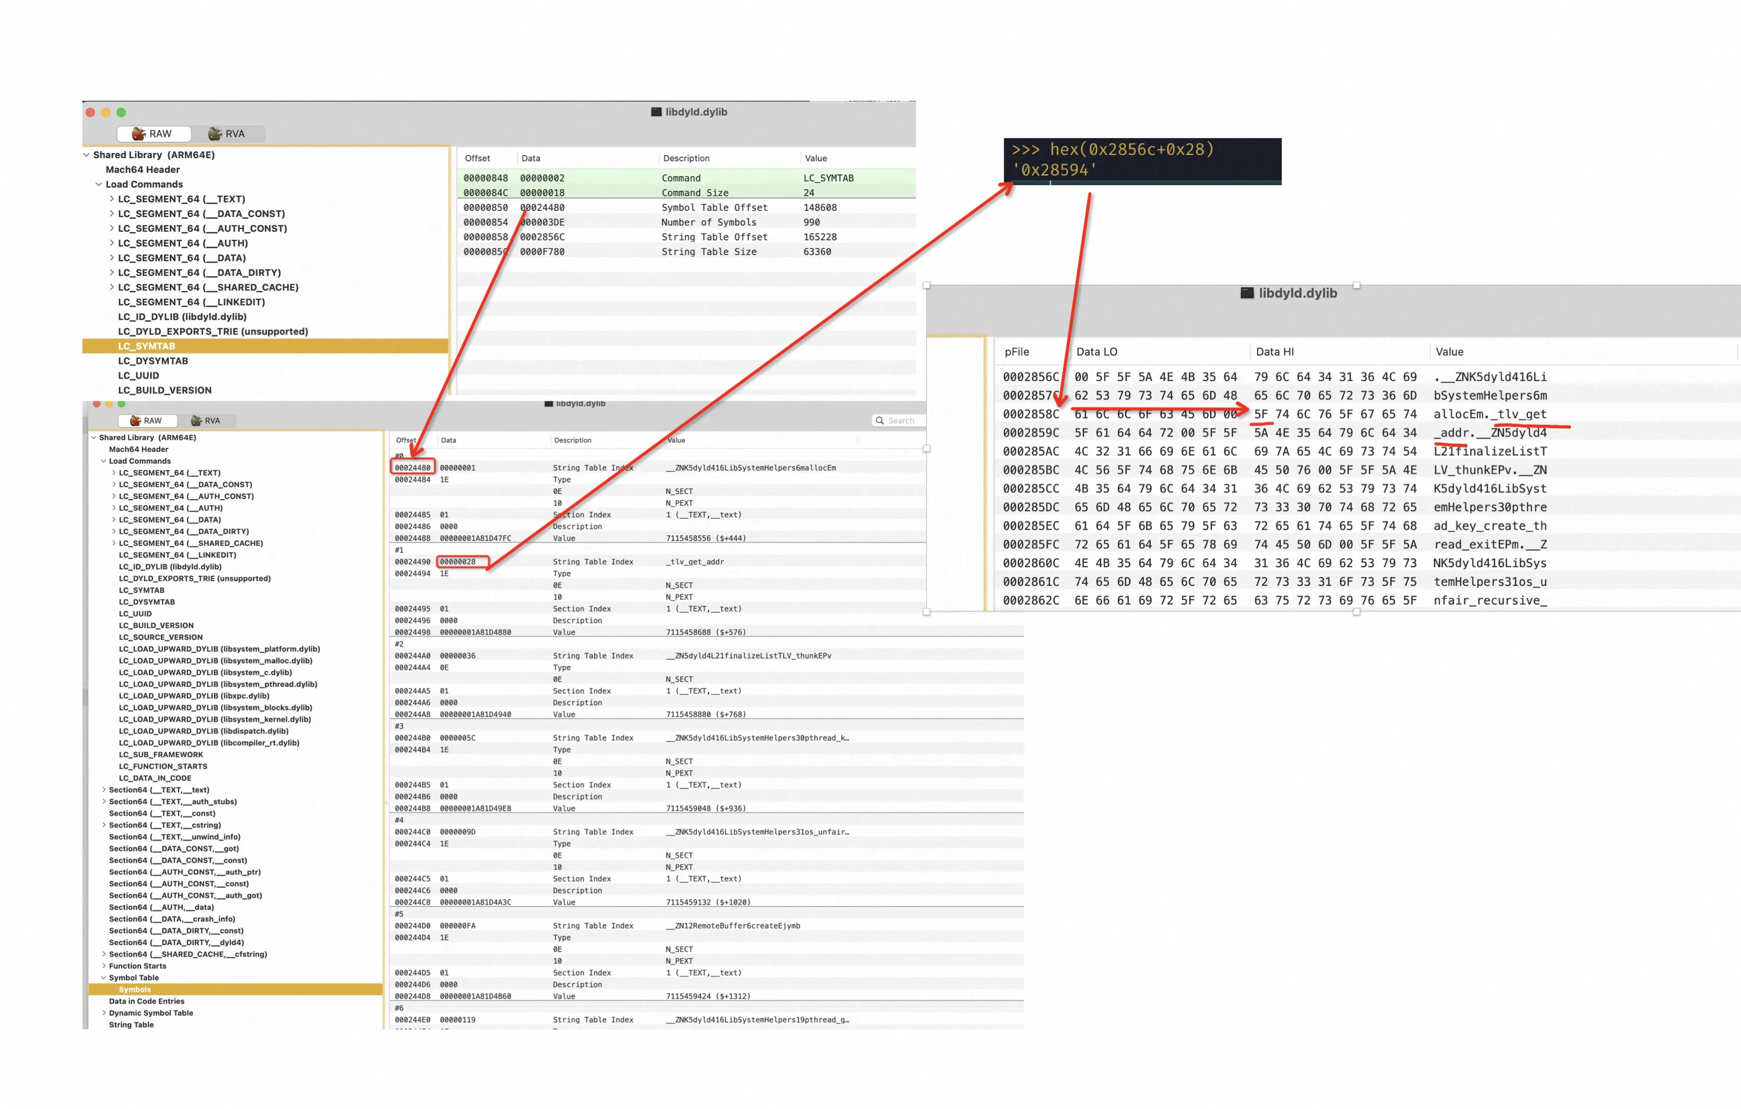Select LC_SUB_FRAMEWORK in lower window
Screen dimensions: 1741x1109
(x=161, y=754)
